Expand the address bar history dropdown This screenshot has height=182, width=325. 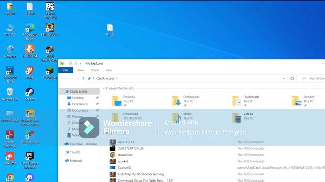(284, 78)
